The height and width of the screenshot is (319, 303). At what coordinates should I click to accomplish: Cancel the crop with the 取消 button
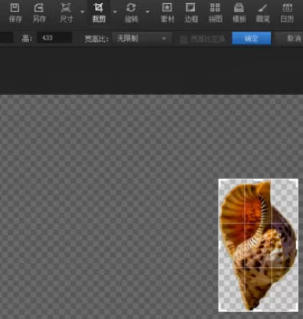(290, 38)
